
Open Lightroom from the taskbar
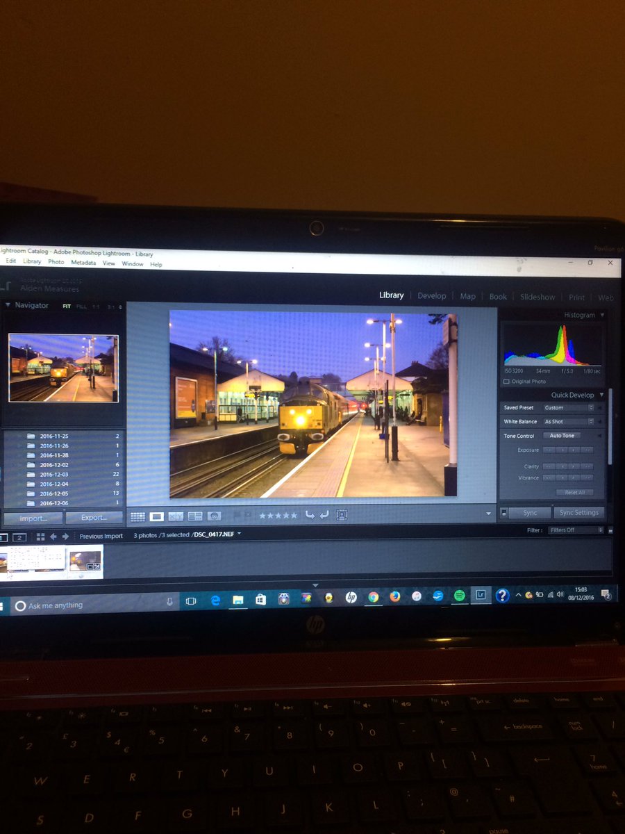point(481,596)
